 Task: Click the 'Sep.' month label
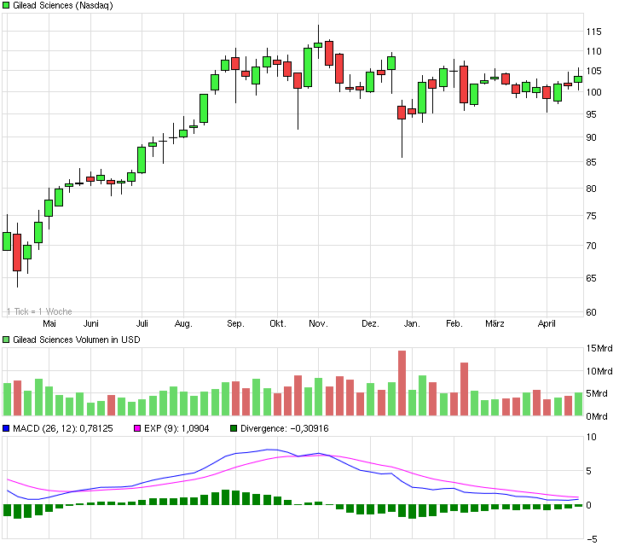tap(235, 324)
